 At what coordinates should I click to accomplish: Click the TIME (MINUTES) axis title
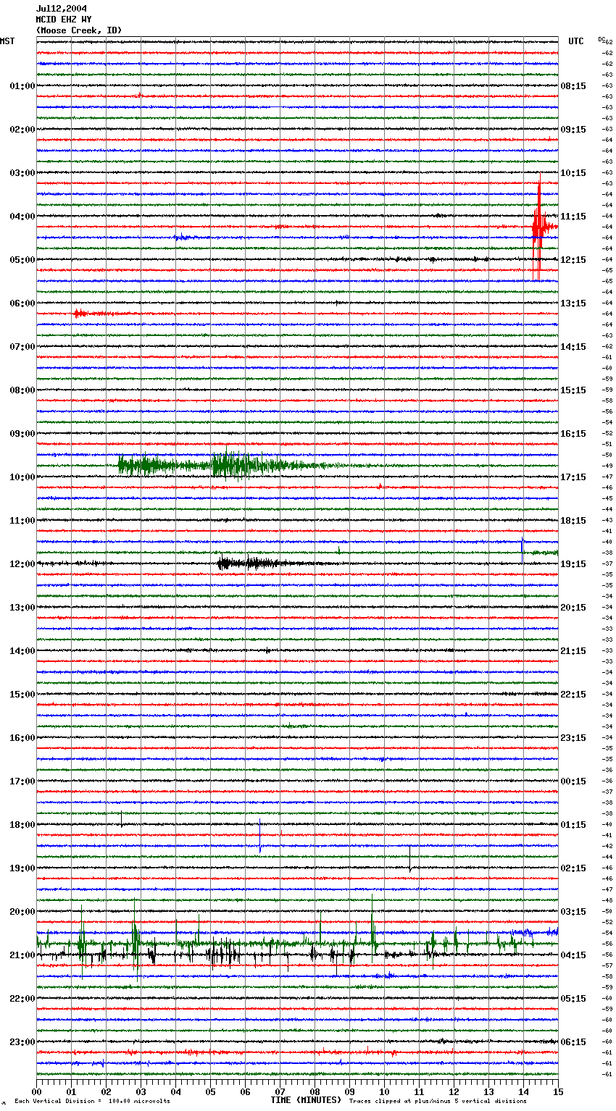pos(306,1100)
